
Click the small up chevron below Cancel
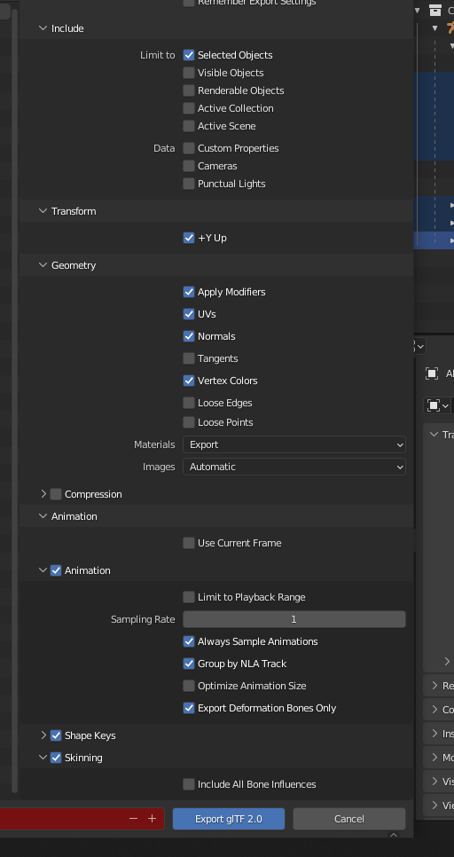pyautogui.click(x=393, y=835)
